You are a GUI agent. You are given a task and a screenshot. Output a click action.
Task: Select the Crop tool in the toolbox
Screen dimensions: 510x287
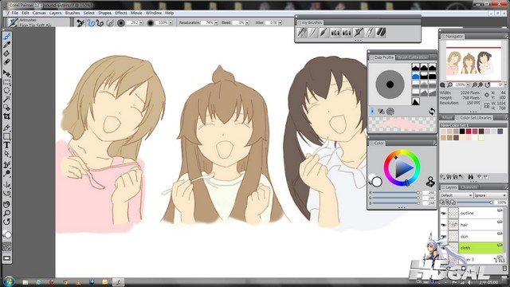(7, 116)
